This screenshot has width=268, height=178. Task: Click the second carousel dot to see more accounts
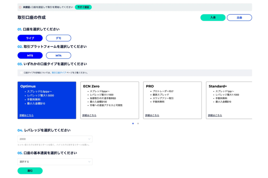138,124
